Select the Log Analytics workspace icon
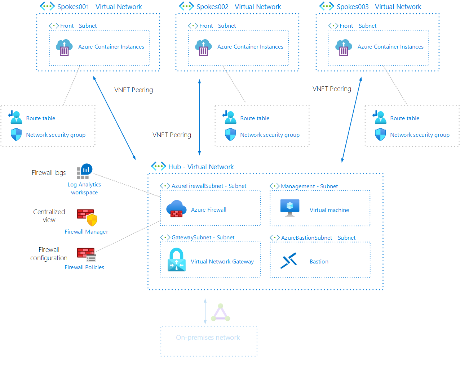The image size is (460, 370). click(x=84, y=171)
